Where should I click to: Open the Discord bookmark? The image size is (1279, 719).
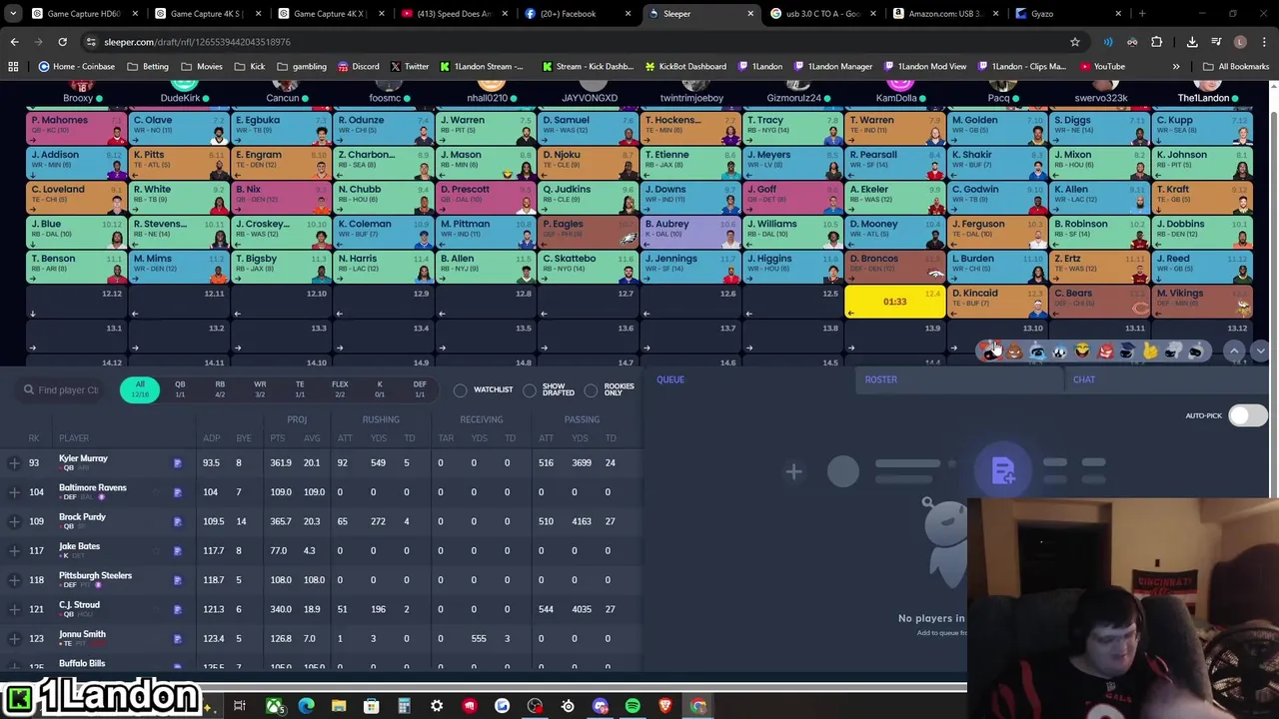tap(358, 67)
